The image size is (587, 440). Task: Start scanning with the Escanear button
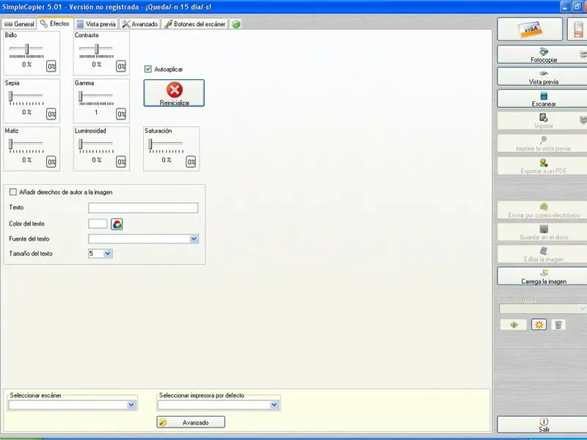point(544,99)
